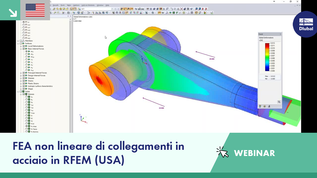Click the green middle of the color scale
Viewport: 317px width, 178px height.
tap(267, 57)
